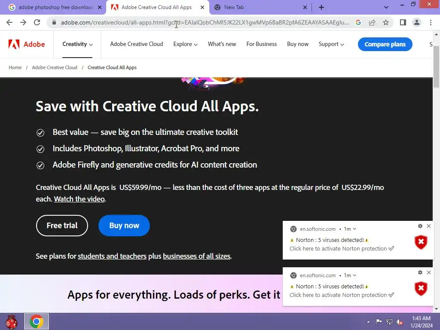This screenshot has height=330, width=440.
Task: Go to Adobe Creative Cloud breadcrumb
Action: coord(55,67)
